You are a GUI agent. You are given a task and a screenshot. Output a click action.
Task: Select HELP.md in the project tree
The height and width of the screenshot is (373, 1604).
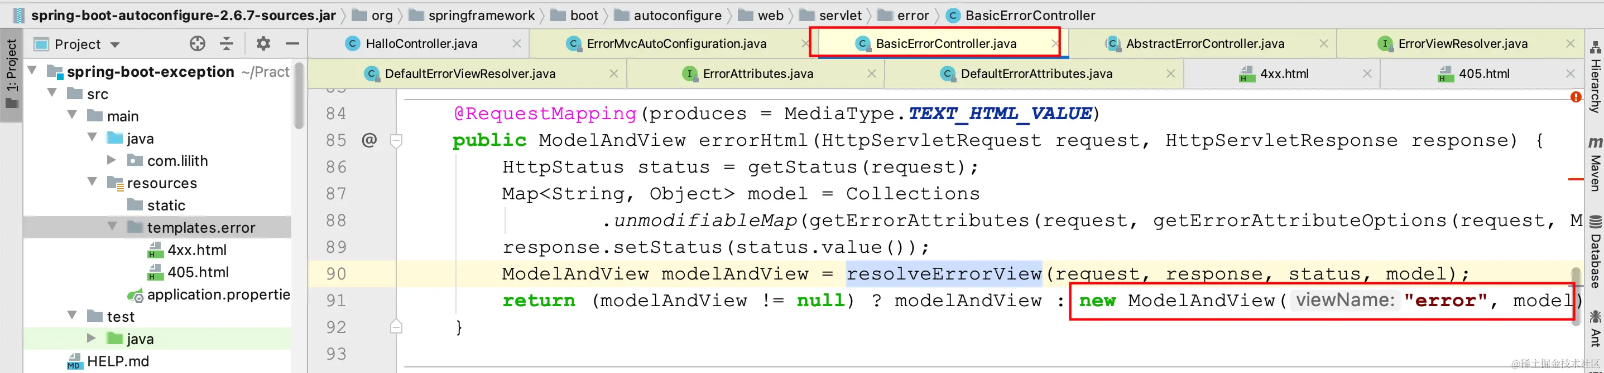108,361
